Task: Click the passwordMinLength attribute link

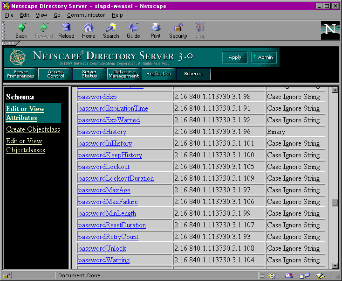Action: [107, 214]
